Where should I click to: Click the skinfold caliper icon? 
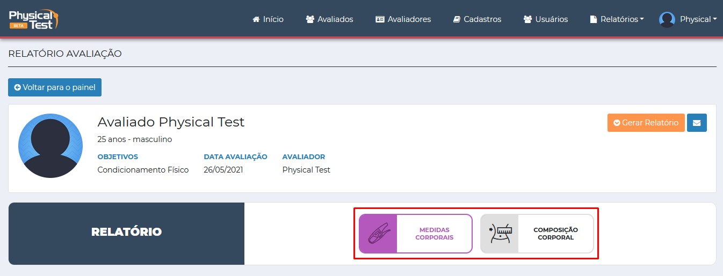(378, 234)
